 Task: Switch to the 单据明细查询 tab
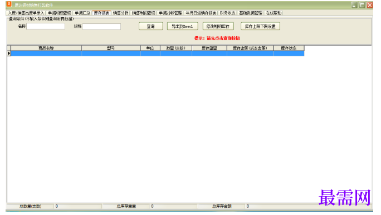[59, 13]
